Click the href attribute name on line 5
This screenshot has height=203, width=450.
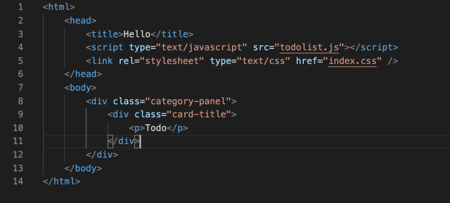click(x=307, y=61)
